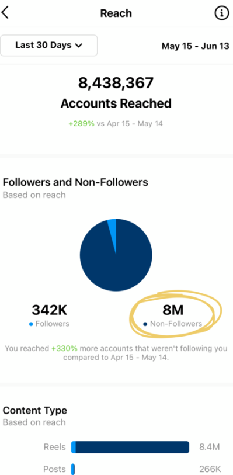Screen dimensions: 233x475
Task: Tap the 8,438,367 accounts reached figure
Action: click(116, 83)
